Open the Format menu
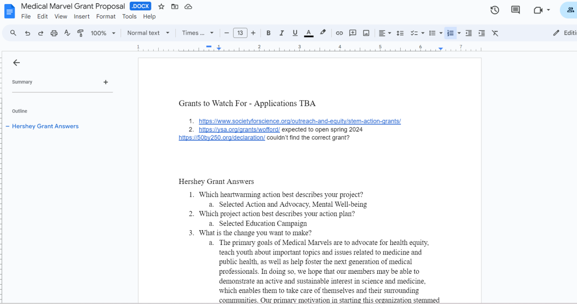Viewport: 577px width, 304px height. pyautogui.click(x=106, y=16)
